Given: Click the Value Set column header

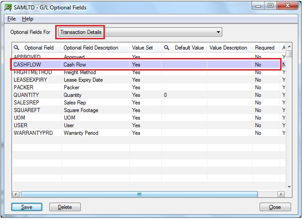Looking at the screenshot, I should coord(145,48).
